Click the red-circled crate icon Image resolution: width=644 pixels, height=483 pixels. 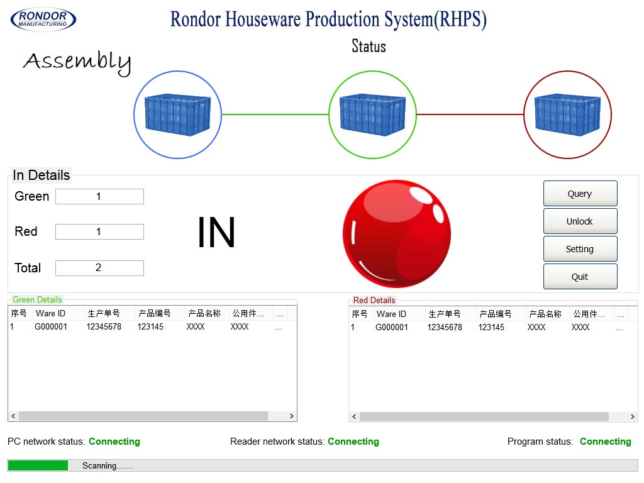tap(567, 114)
